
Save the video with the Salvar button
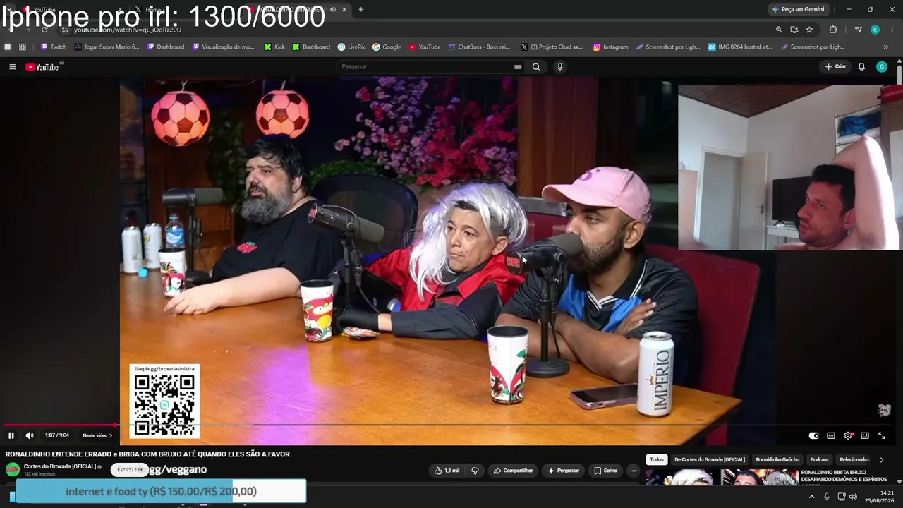click(x=606, y=471)
